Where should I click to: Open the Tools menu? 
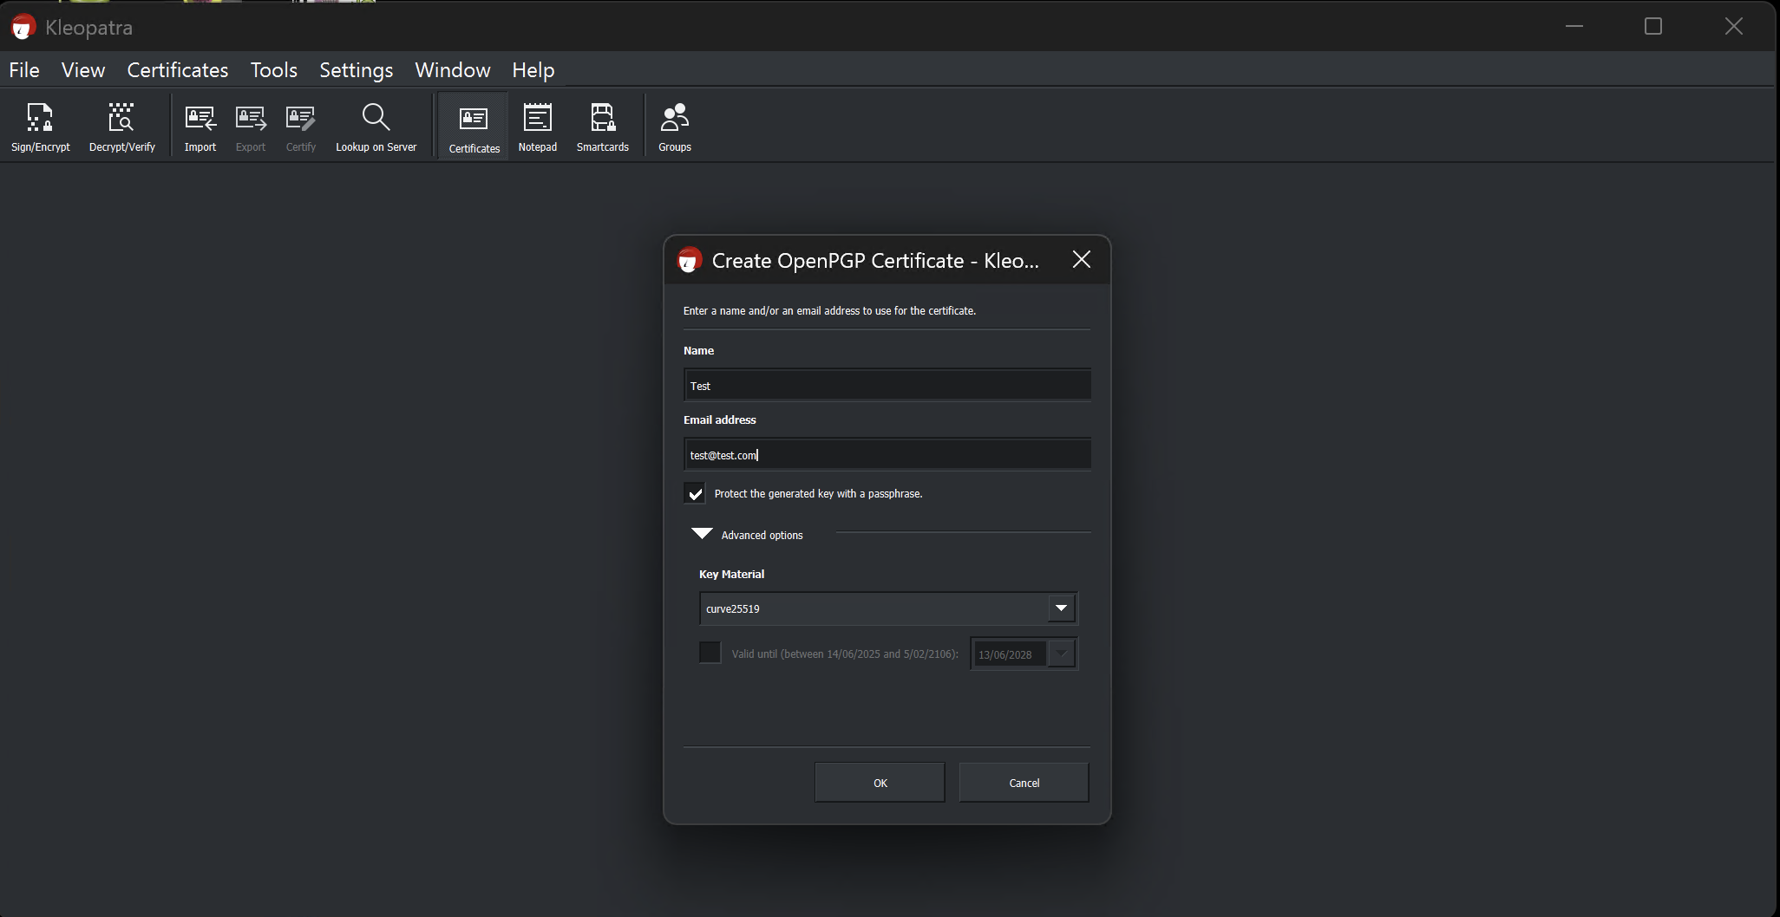(x=273, y=70)
